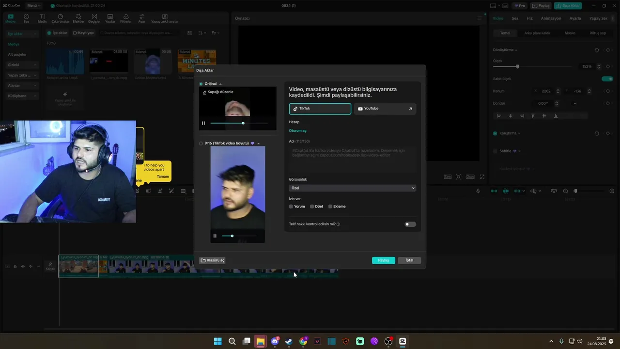Toggle the Telif hakkı kontrol switch
This screenshot has height=349, width=620.
click(410, 224)
